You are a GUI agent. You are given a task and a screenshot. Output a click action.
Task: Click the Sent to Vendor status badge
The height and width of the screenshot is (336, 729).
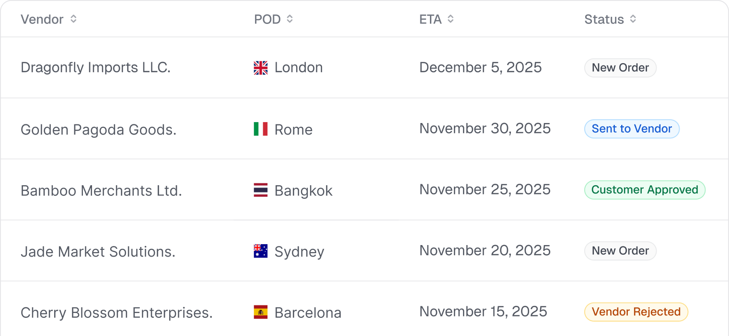coord(632,129)
